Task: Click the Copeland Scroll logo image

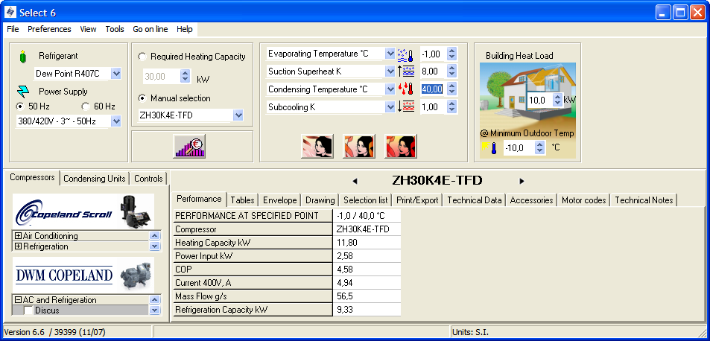Action: point(83,212)
